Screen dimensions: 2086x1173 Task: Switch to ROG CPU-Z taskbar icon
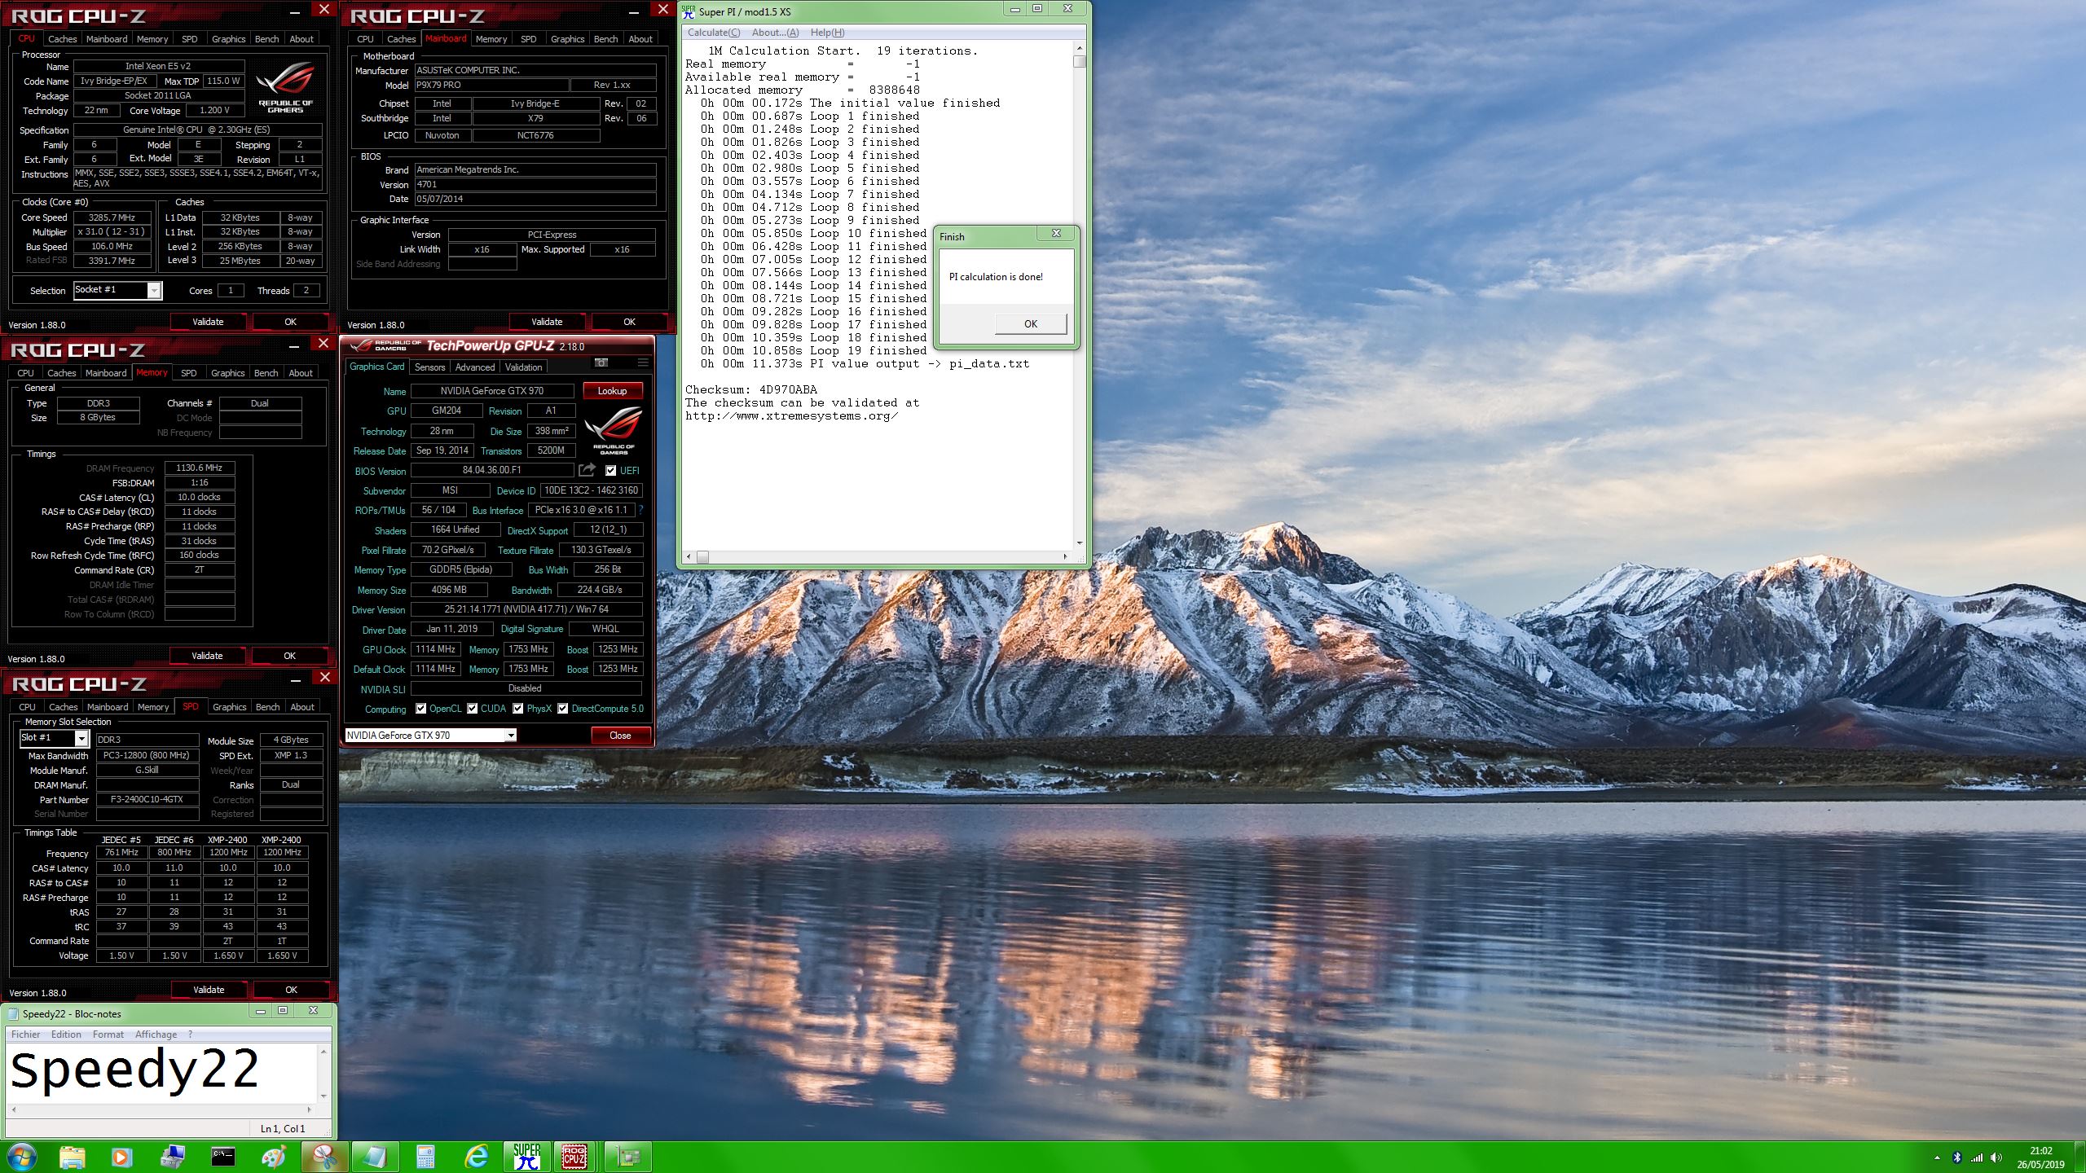point(575,1157)
